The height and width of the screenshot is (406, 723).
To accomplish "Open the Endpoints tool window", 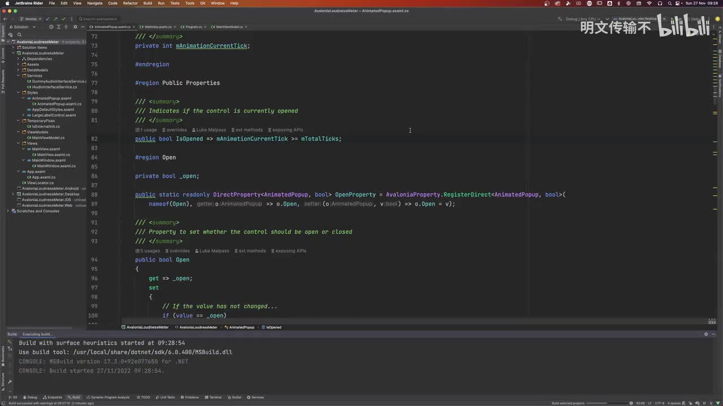I will (52, 397).
